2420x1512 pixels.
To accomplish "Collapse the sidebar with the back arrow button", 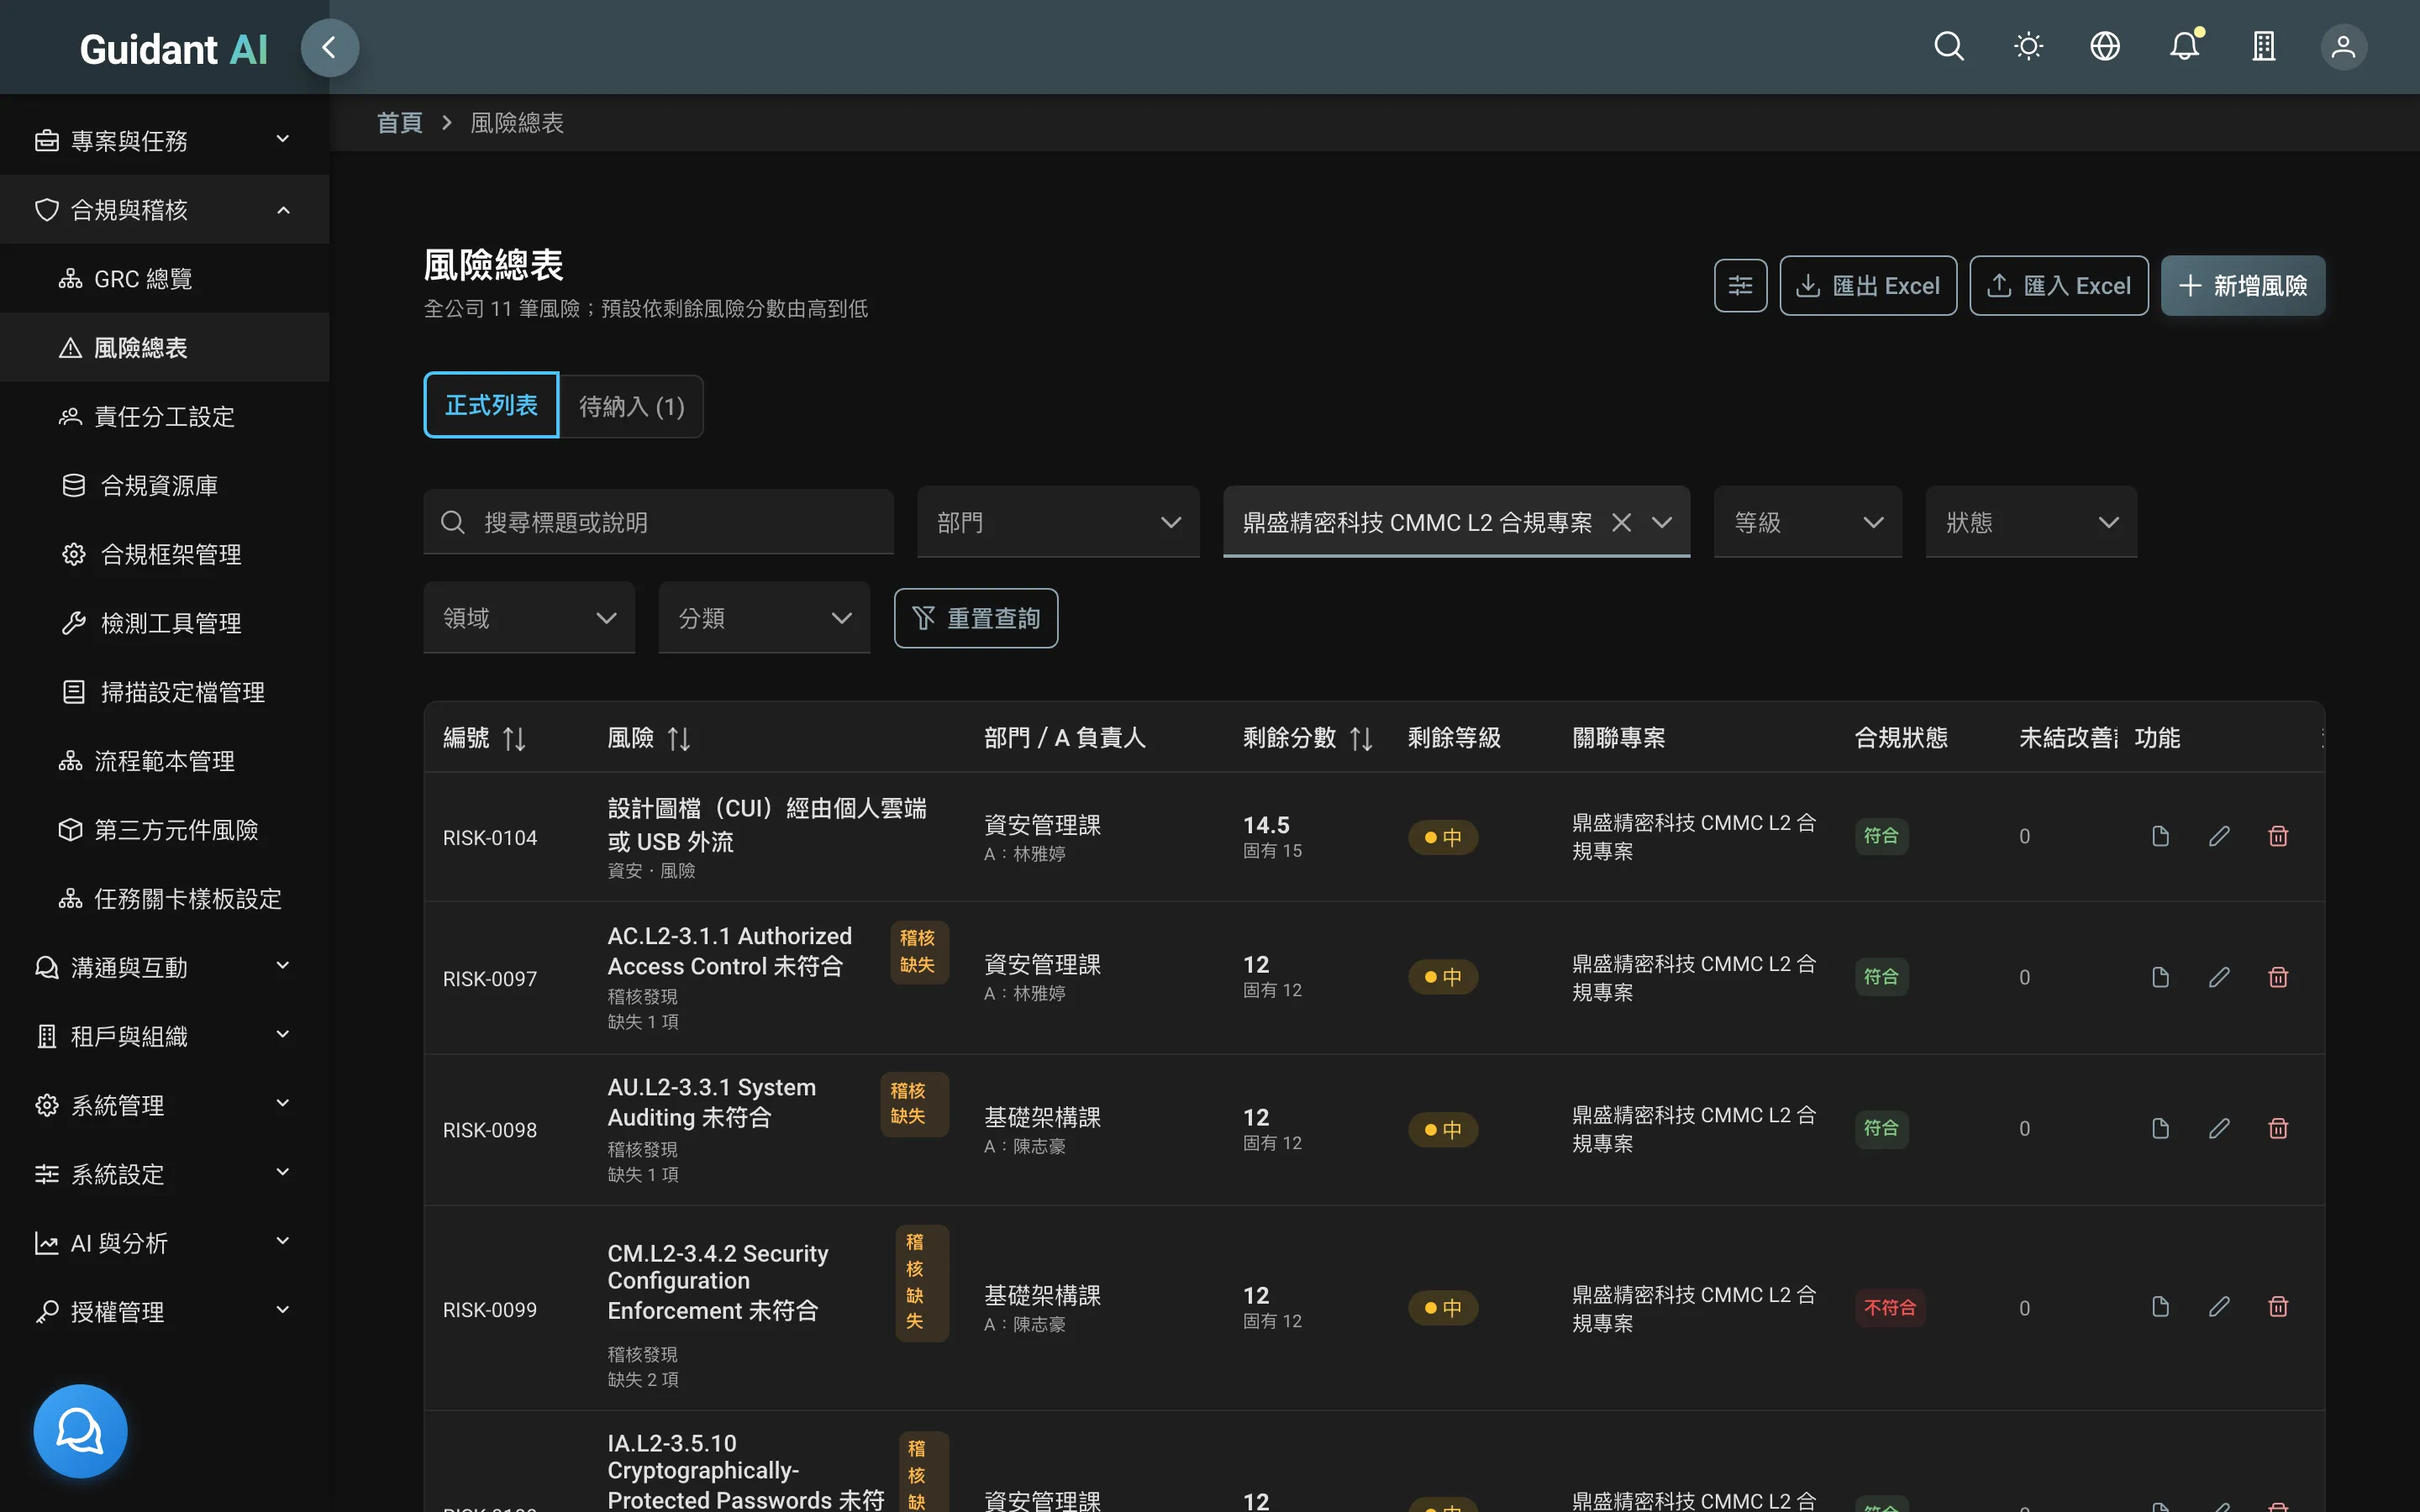I will pos(329,47).
